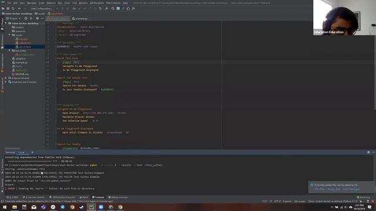Open the Project view selector dropdown
Image resolution: width=376 pixels, height=211 pixels.
14,18
